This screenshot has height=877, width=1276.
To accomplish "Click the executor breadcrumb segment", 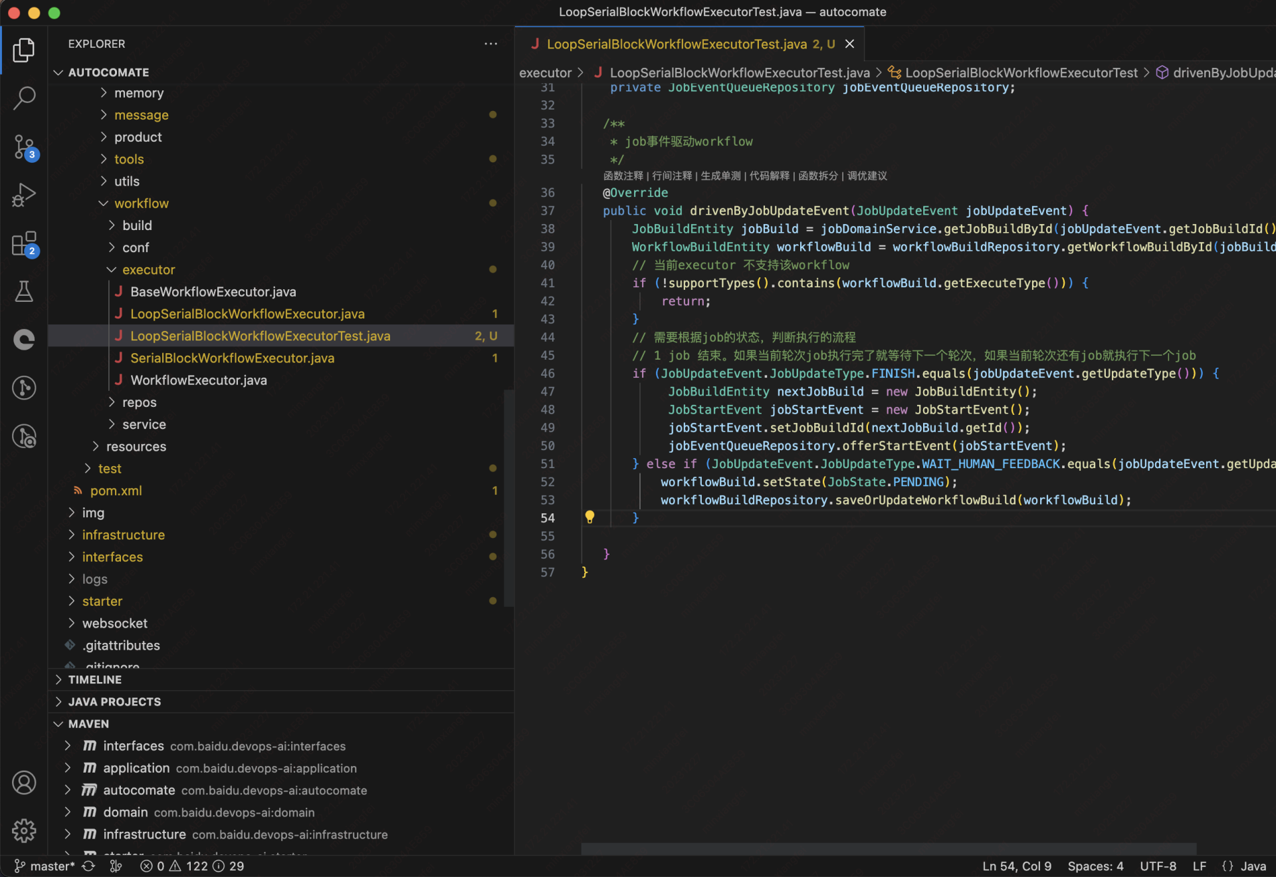I will pos(545,72).
